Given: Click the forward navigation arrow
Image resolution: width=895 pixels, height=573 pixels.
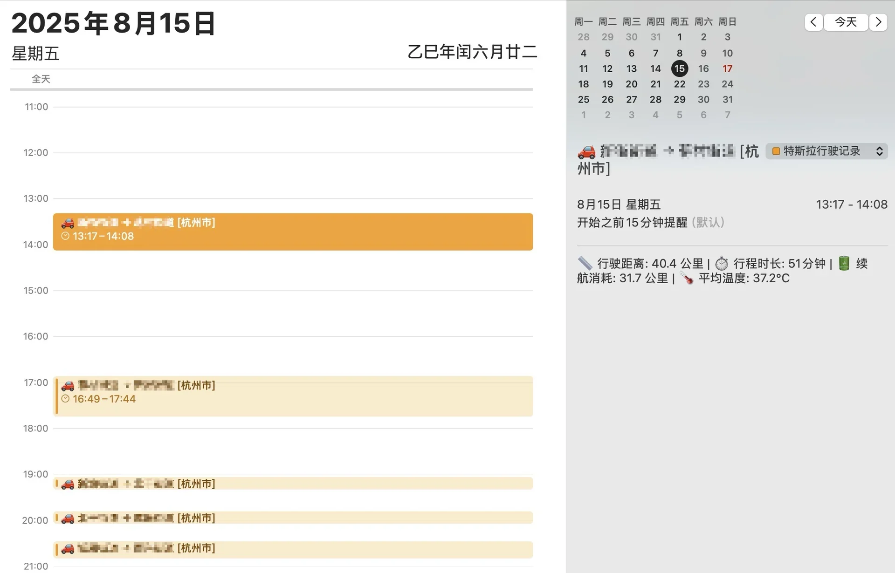Looking at the screenshot, I should 879,22.
